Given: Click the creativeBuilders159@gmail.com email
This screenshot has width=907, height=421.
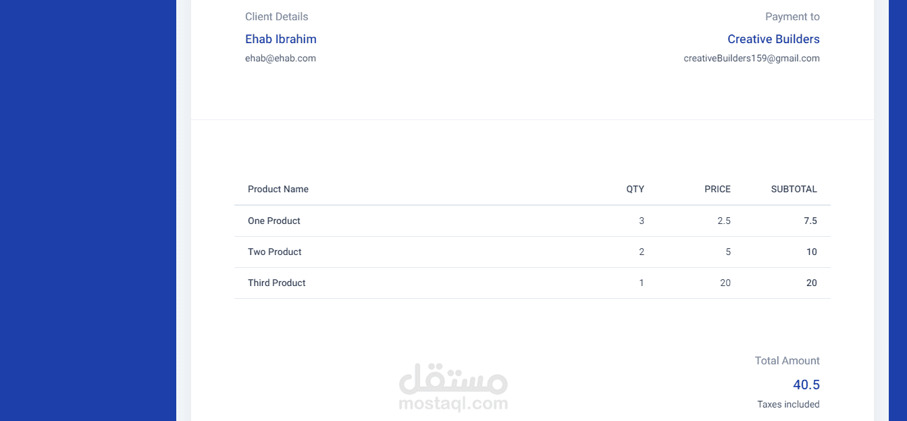Looking at the screenshot, I should click(x=752, y=58).
